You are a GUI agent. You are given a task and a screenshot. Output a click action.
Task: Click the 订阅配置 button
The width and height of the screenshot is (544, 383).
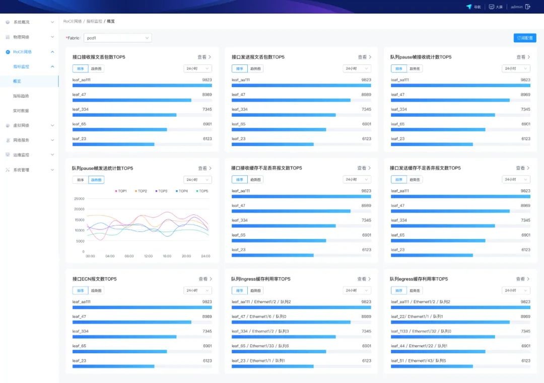point(525,38)
